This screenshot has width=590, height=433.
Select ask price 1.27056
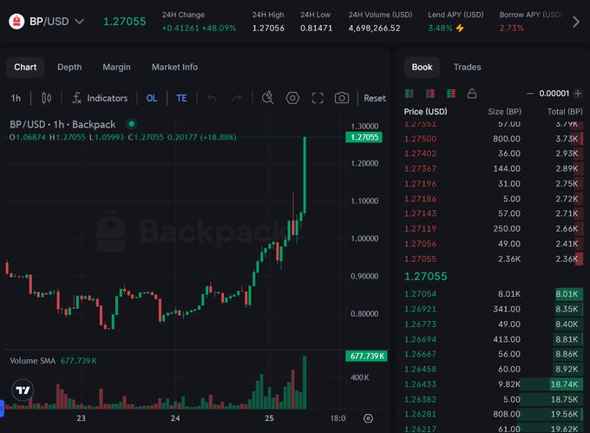420,244
